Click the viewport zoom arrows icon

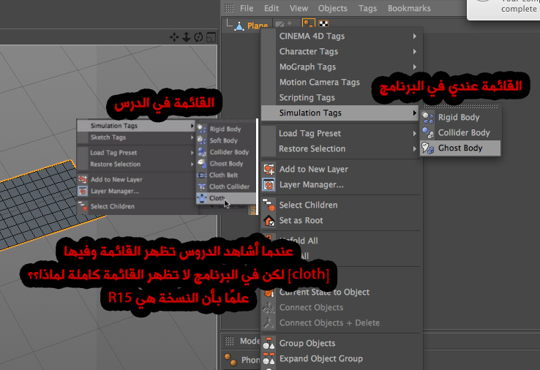[187, 37]
